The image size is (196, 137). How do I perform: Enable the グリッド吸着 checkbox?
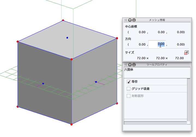[x=129, y=89]
